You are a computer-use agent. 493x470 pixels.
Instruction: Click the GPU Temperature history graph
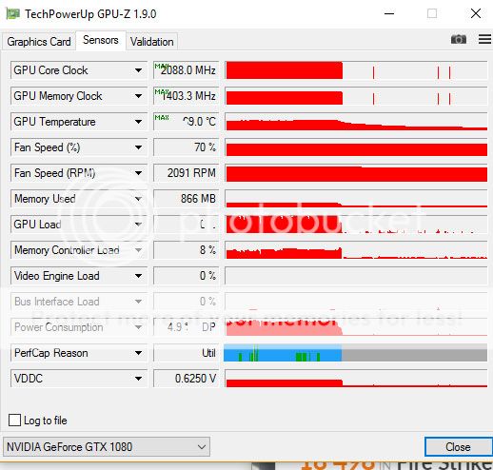point(356,122)
